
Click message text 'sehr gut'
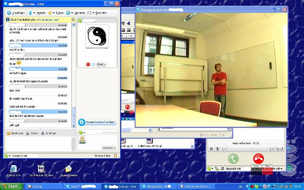point(14,125)
